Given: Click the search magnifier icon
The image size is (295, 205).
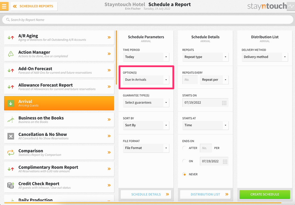Looking at the screenshot, I should click(x=8, y=20).
